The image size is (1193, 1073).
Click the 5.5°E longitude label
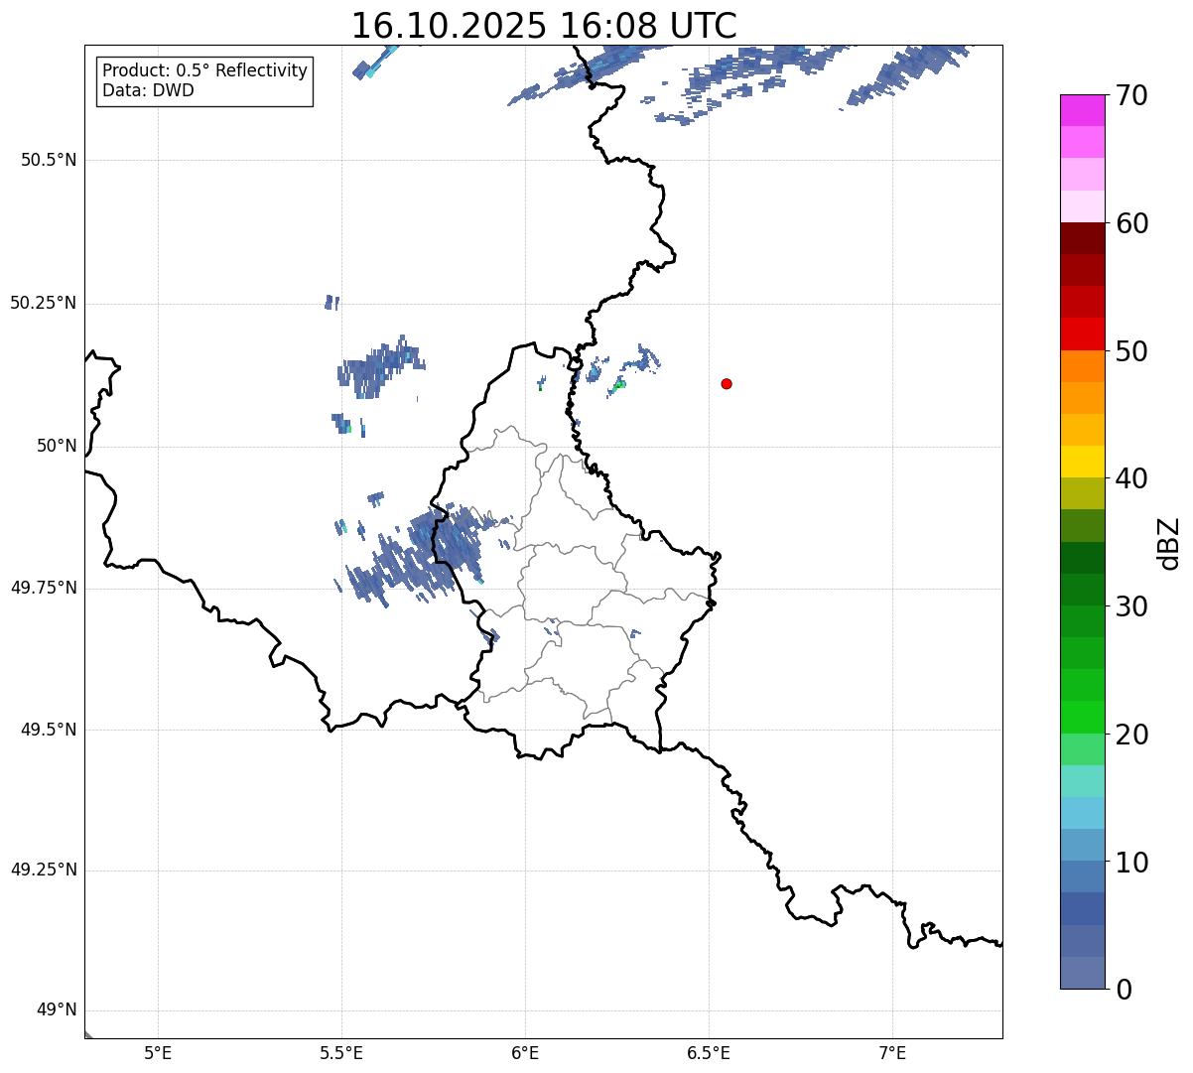(x=341, y=1053)
